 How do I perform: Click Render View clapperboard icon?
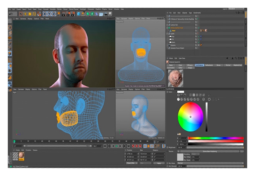click(x=64, y=14)
